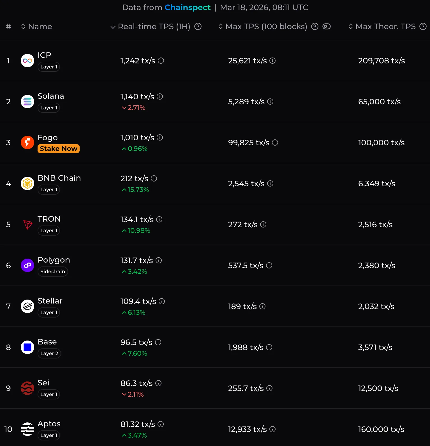Click the Stellar logo icon

(27, 306)
